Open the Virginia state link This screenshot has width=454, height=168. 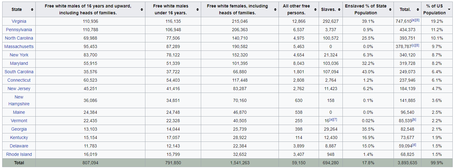click(x=19, y=21)
